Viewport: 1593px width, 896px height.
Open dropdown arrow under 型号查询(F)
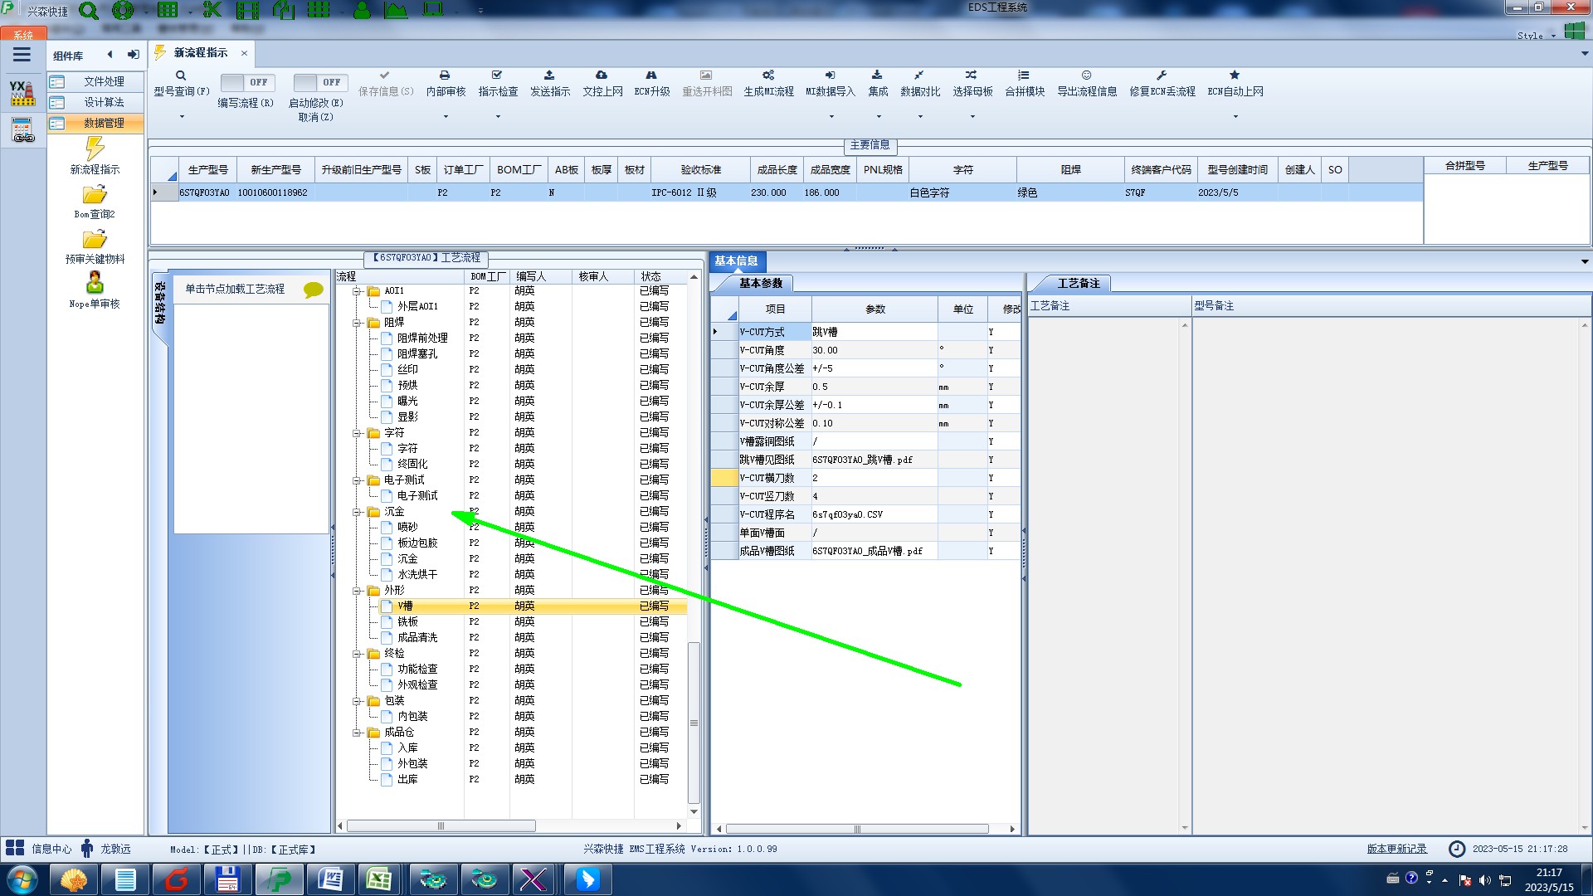(182, 116)
